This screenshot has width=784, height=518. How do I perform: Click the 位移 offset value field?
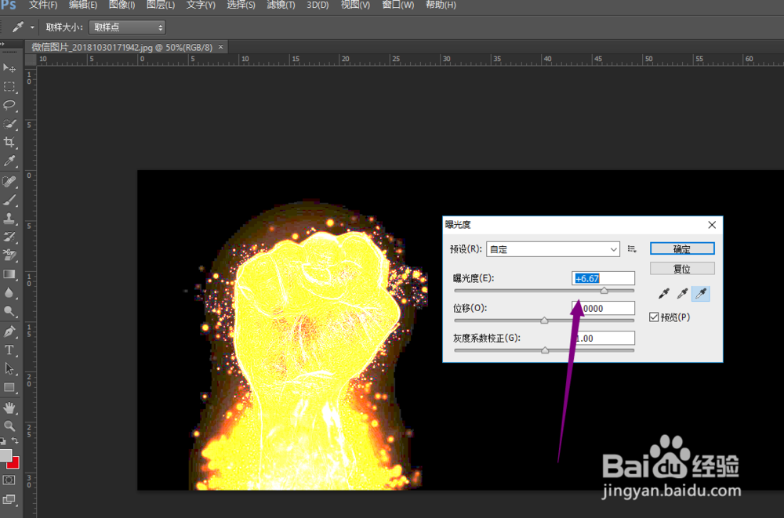click(x=603, y=308)
